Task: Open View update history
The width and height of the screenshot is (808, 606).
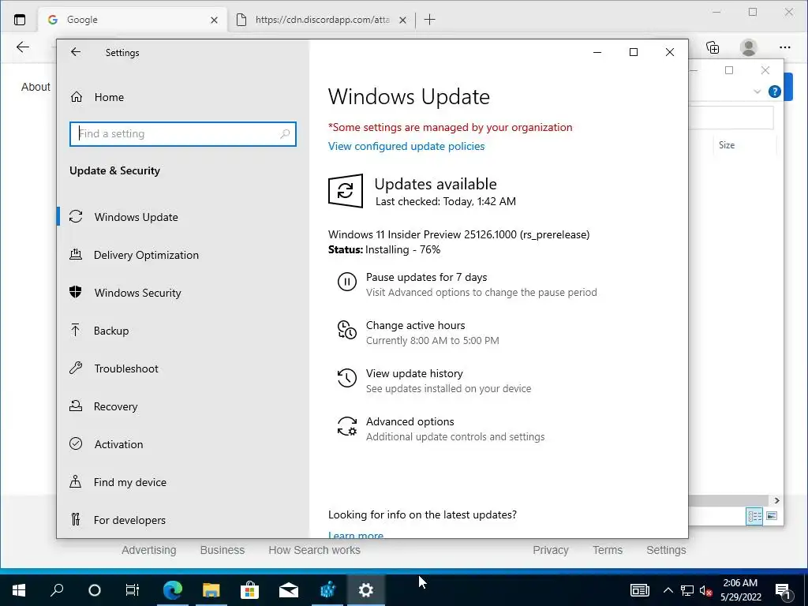Action: click(414, 373)
